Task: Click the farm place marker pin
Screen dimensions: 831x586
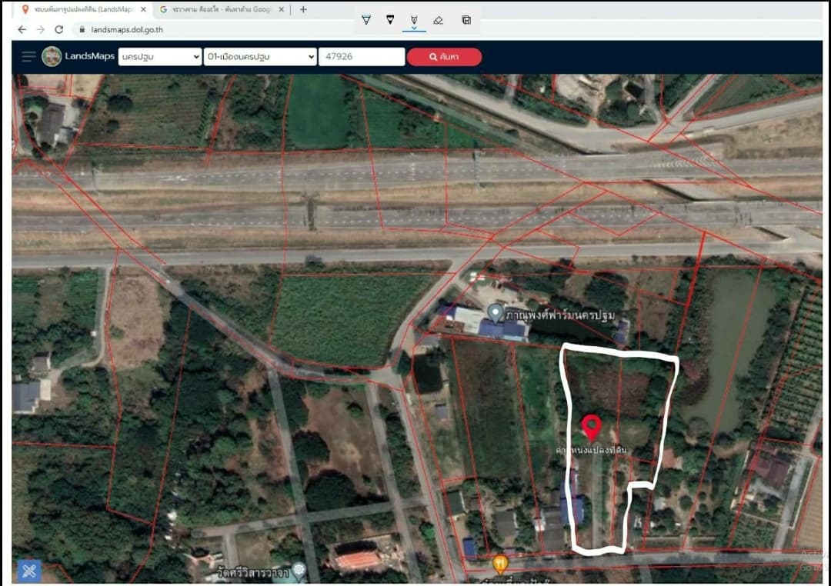Action: [496, 313]
